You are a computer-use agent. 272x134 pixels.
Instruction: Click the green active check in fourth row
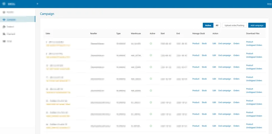coord(151,79)
